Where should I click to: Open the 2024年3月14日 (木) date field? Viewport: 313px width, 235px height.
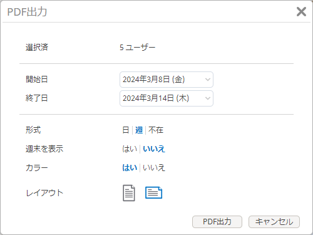pos(167,98)
